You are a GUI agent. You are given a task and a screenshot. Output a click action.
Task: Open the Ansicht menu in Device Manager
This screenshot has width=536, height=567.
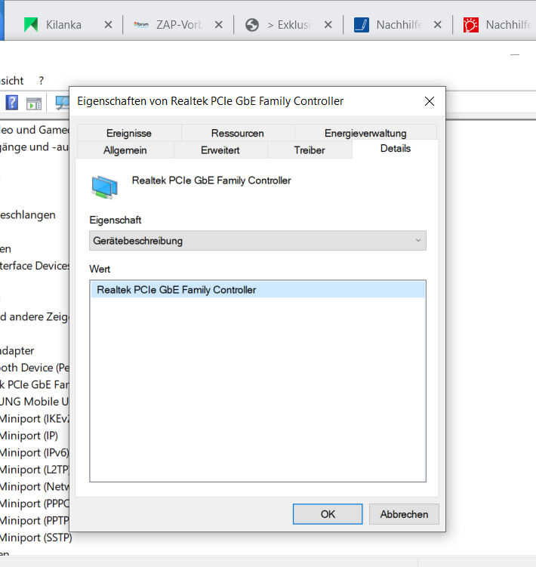(x=12, y=80)
